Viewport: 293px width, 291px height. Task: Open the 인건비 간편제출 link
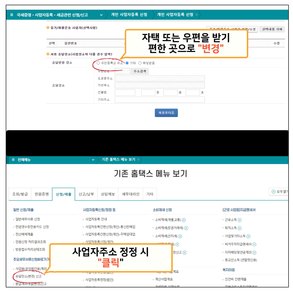point(235,279)
